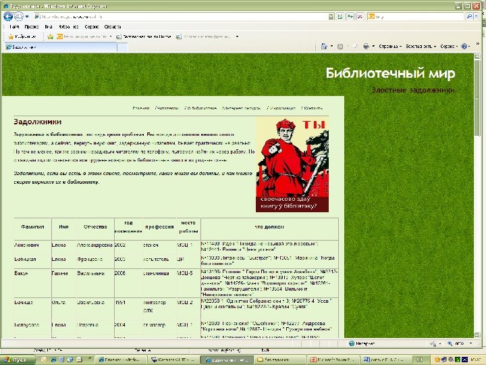486x365 pixels.
Task: Click the Read Mail icon
Action: 355,46
